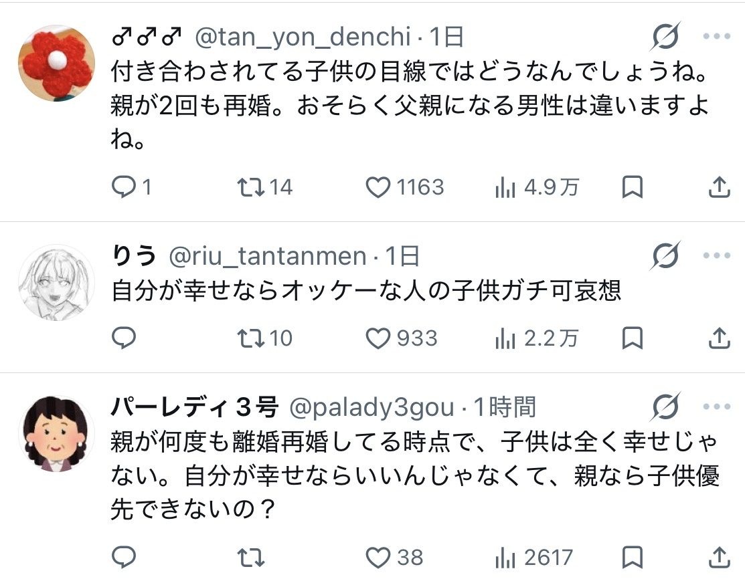
Task: Share the tan_yon_denchi post
Action: coord(719,188)
